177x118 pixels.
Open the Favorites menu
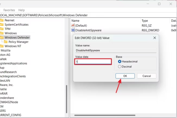click(9, 10)
